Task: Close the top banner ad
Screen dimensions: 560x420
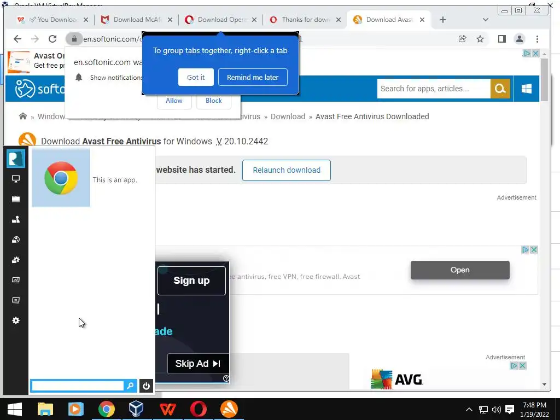Action: tap(536, 53)
